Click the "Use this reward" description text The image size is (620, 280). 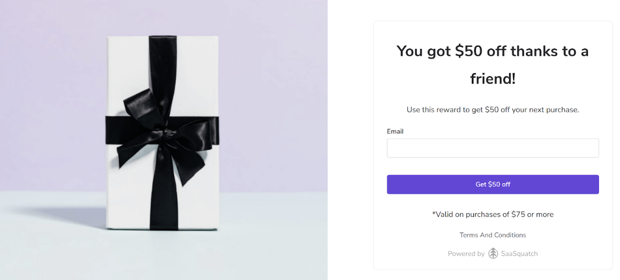pyautogui.click(x=492, y=109)
